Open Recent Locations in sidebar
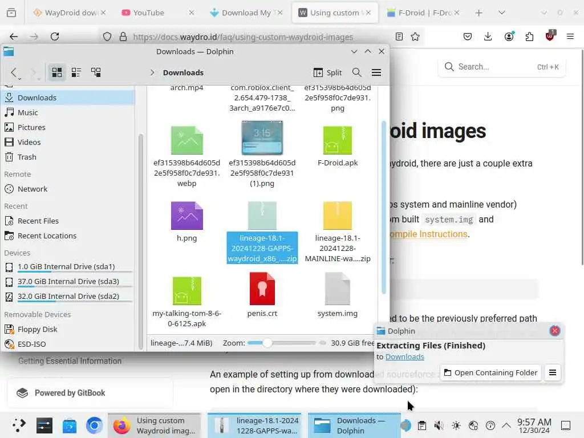The height and width of the screenshot is (438, 584). pyautogui.click(x=68, y=236)
